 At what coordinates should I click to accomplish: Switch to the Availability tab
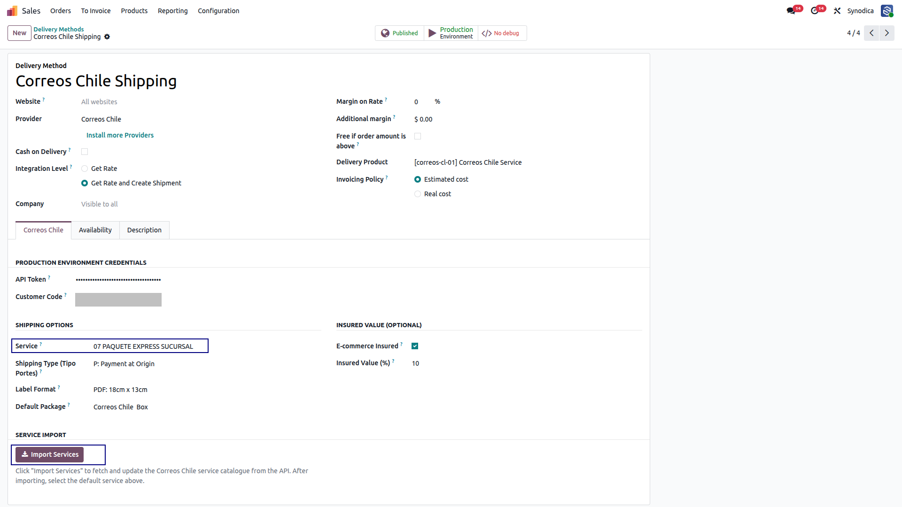coord(95,230)
